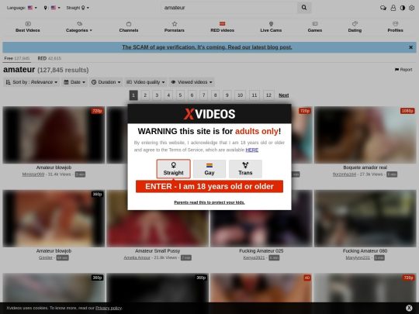
Task: Select the Straight option in the dialog
Action: pos(174,169)
